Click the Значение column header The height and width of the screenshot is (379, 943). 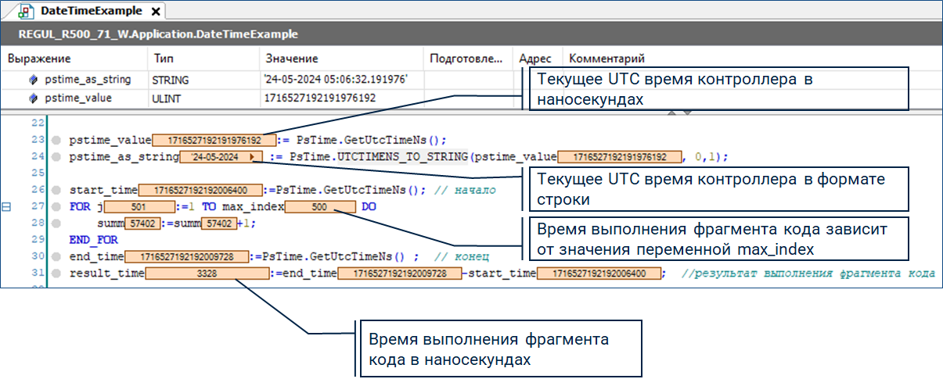coord(291,59)
